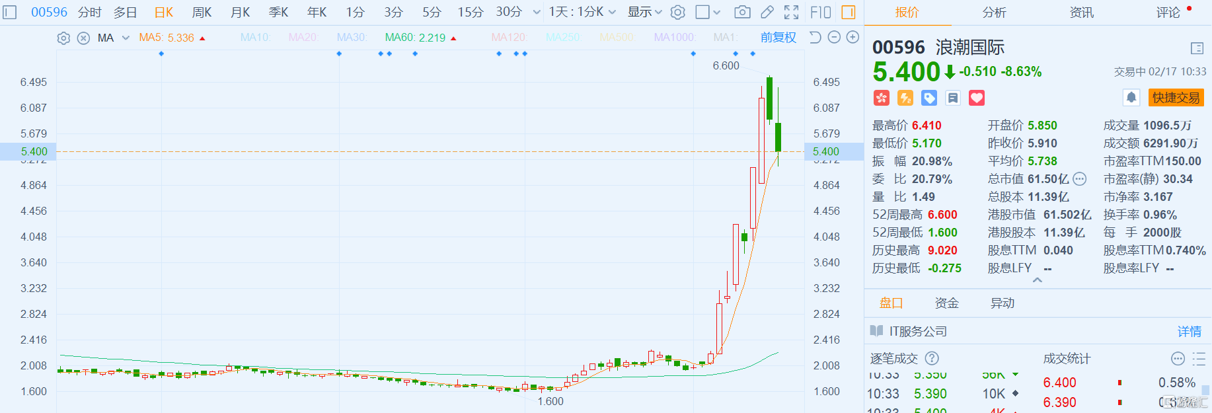Collapse the quote details panel chevron

[x=1038, y=280]
